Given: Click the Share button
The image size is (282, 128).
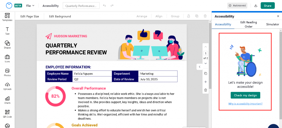Looking at the screenshot, I should pos(268,6).
